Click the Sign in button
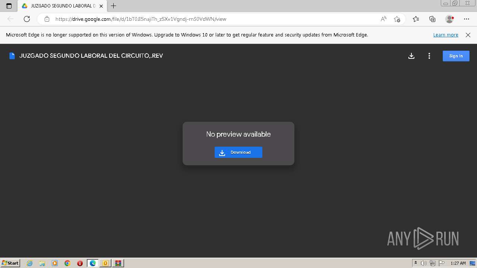The width and height of the screenshot is (477, 268). pos(456,56)
